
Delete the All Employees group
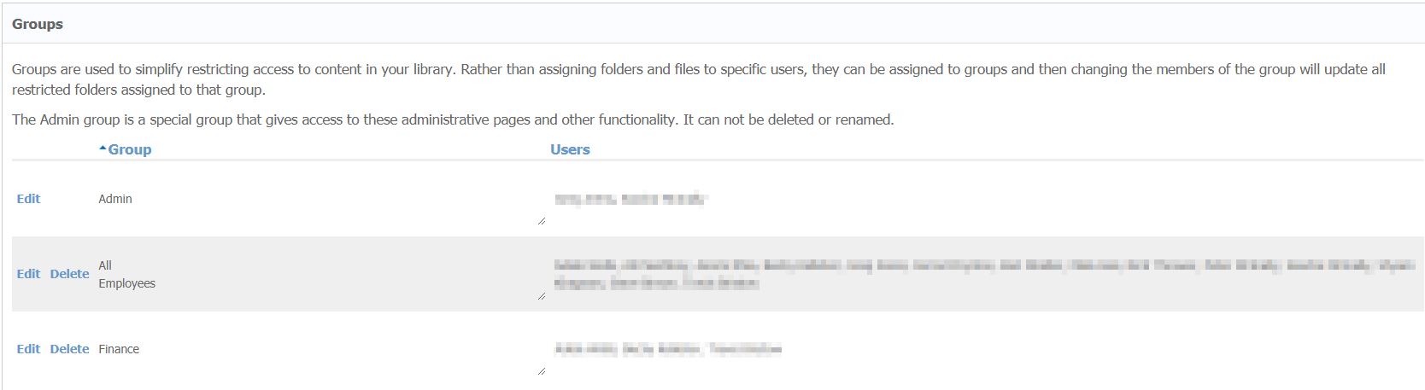[x=69, y=274]
